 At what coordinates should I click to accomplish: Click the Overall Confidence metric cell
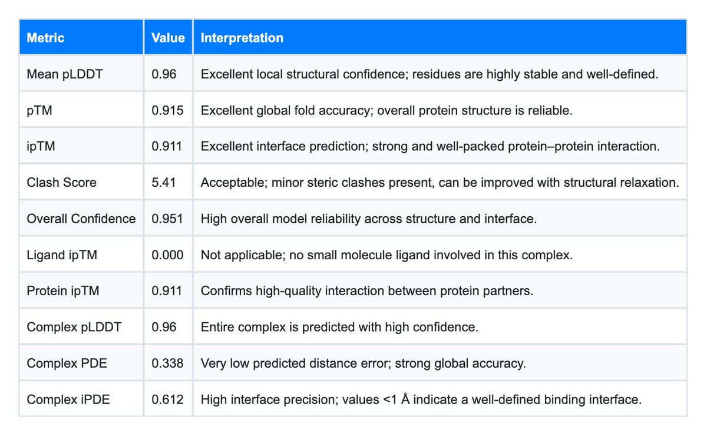pos(81,219)
